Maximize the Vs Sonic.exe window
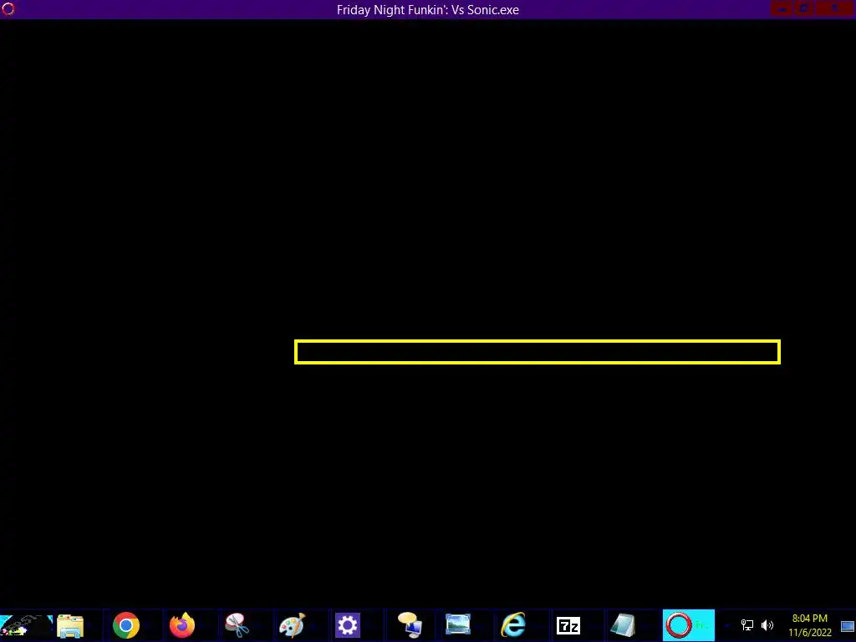Viewport: 856px width, 642px height. point(804,8)
